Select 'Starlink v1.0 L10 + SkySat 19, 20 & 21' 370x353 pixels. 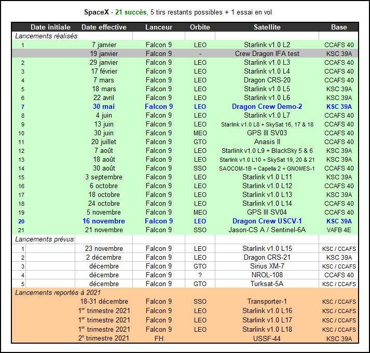pos(267,160)
